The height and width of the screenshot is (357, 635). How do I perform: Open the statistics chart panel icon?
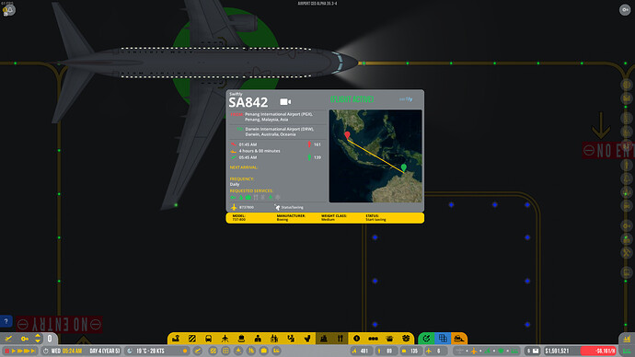(627, 339)
